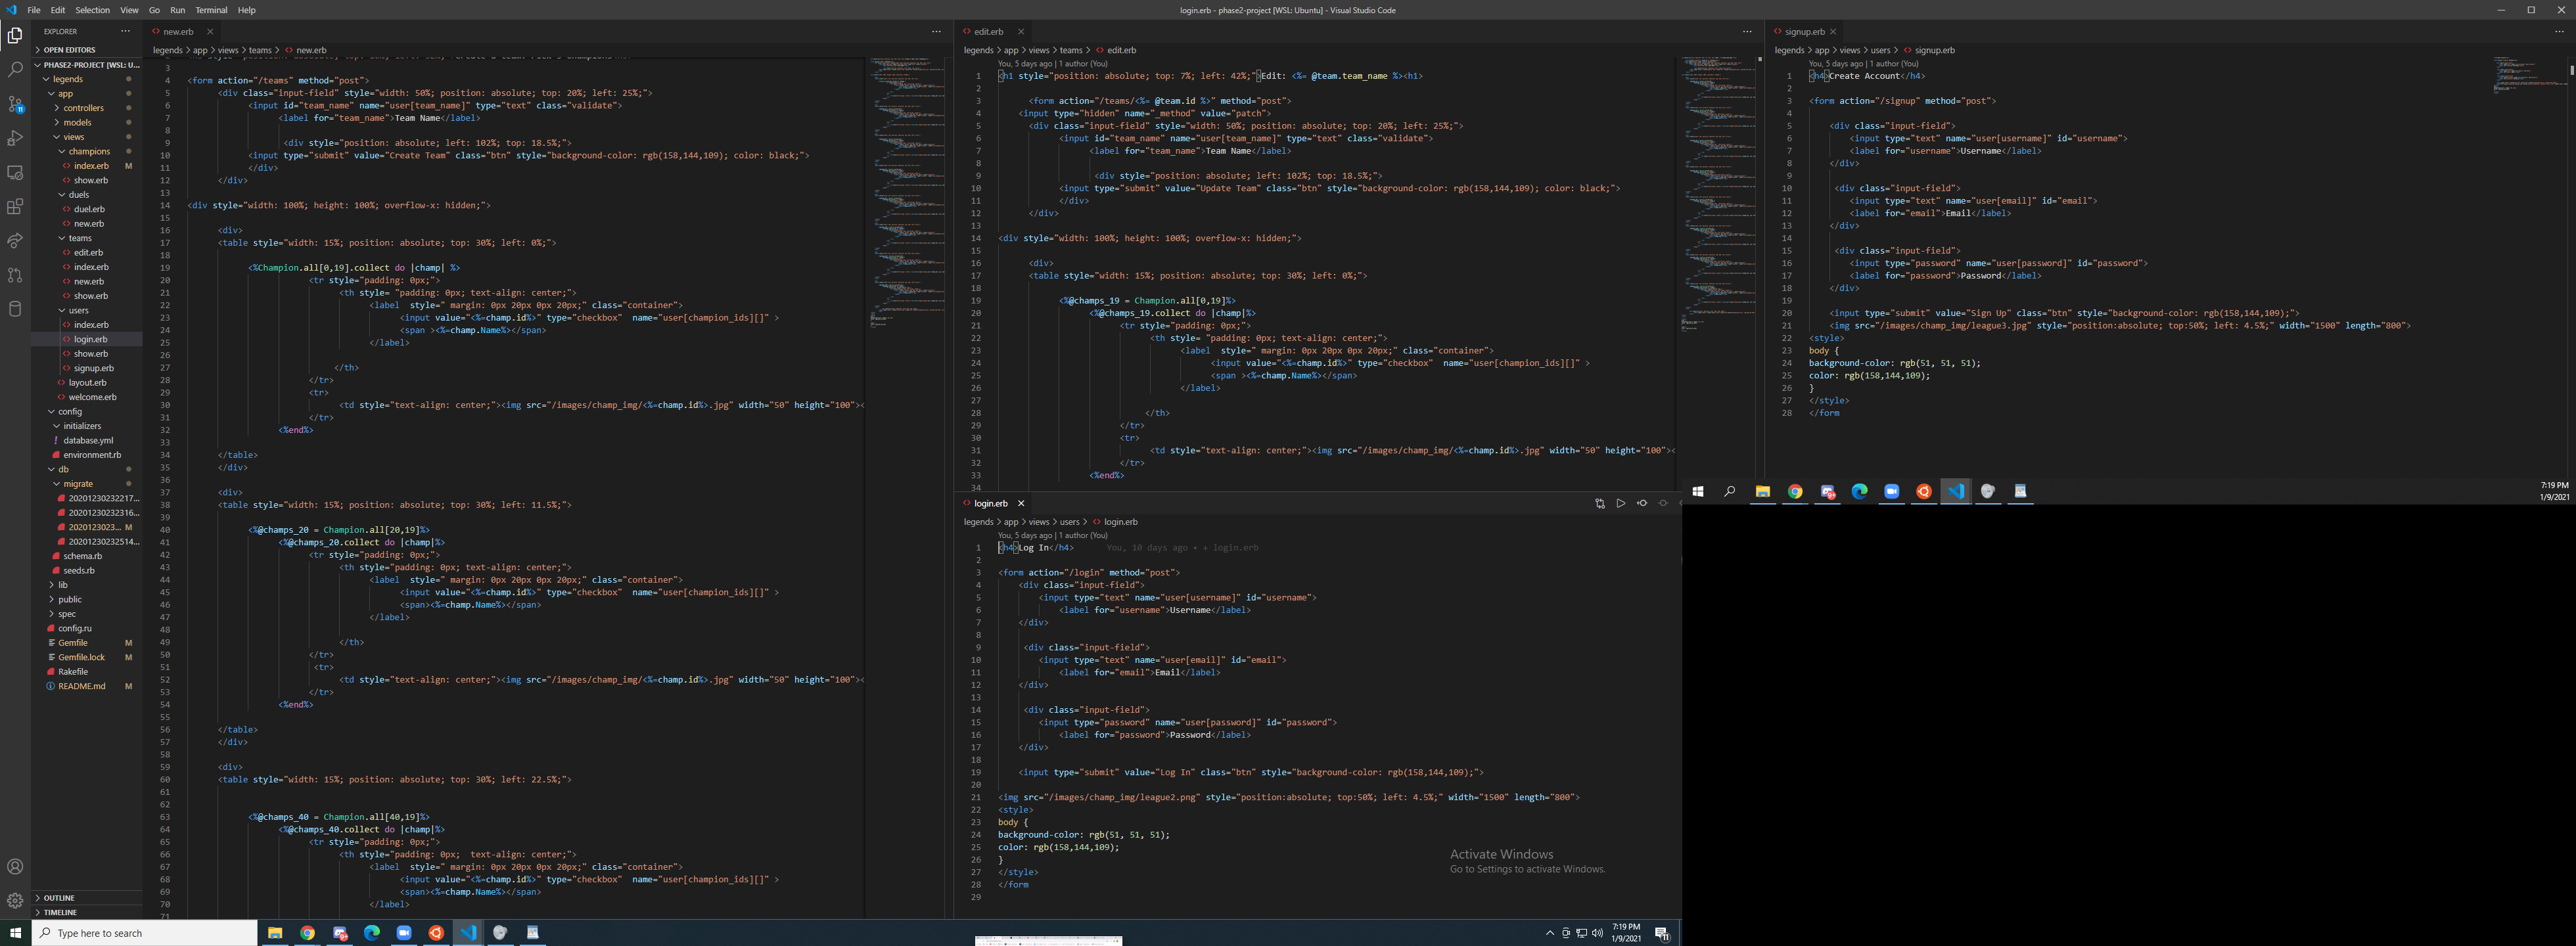Open the Accounts icon at bottom of activity bar
Screen dimensions: 2576x946
pos(15,867)
